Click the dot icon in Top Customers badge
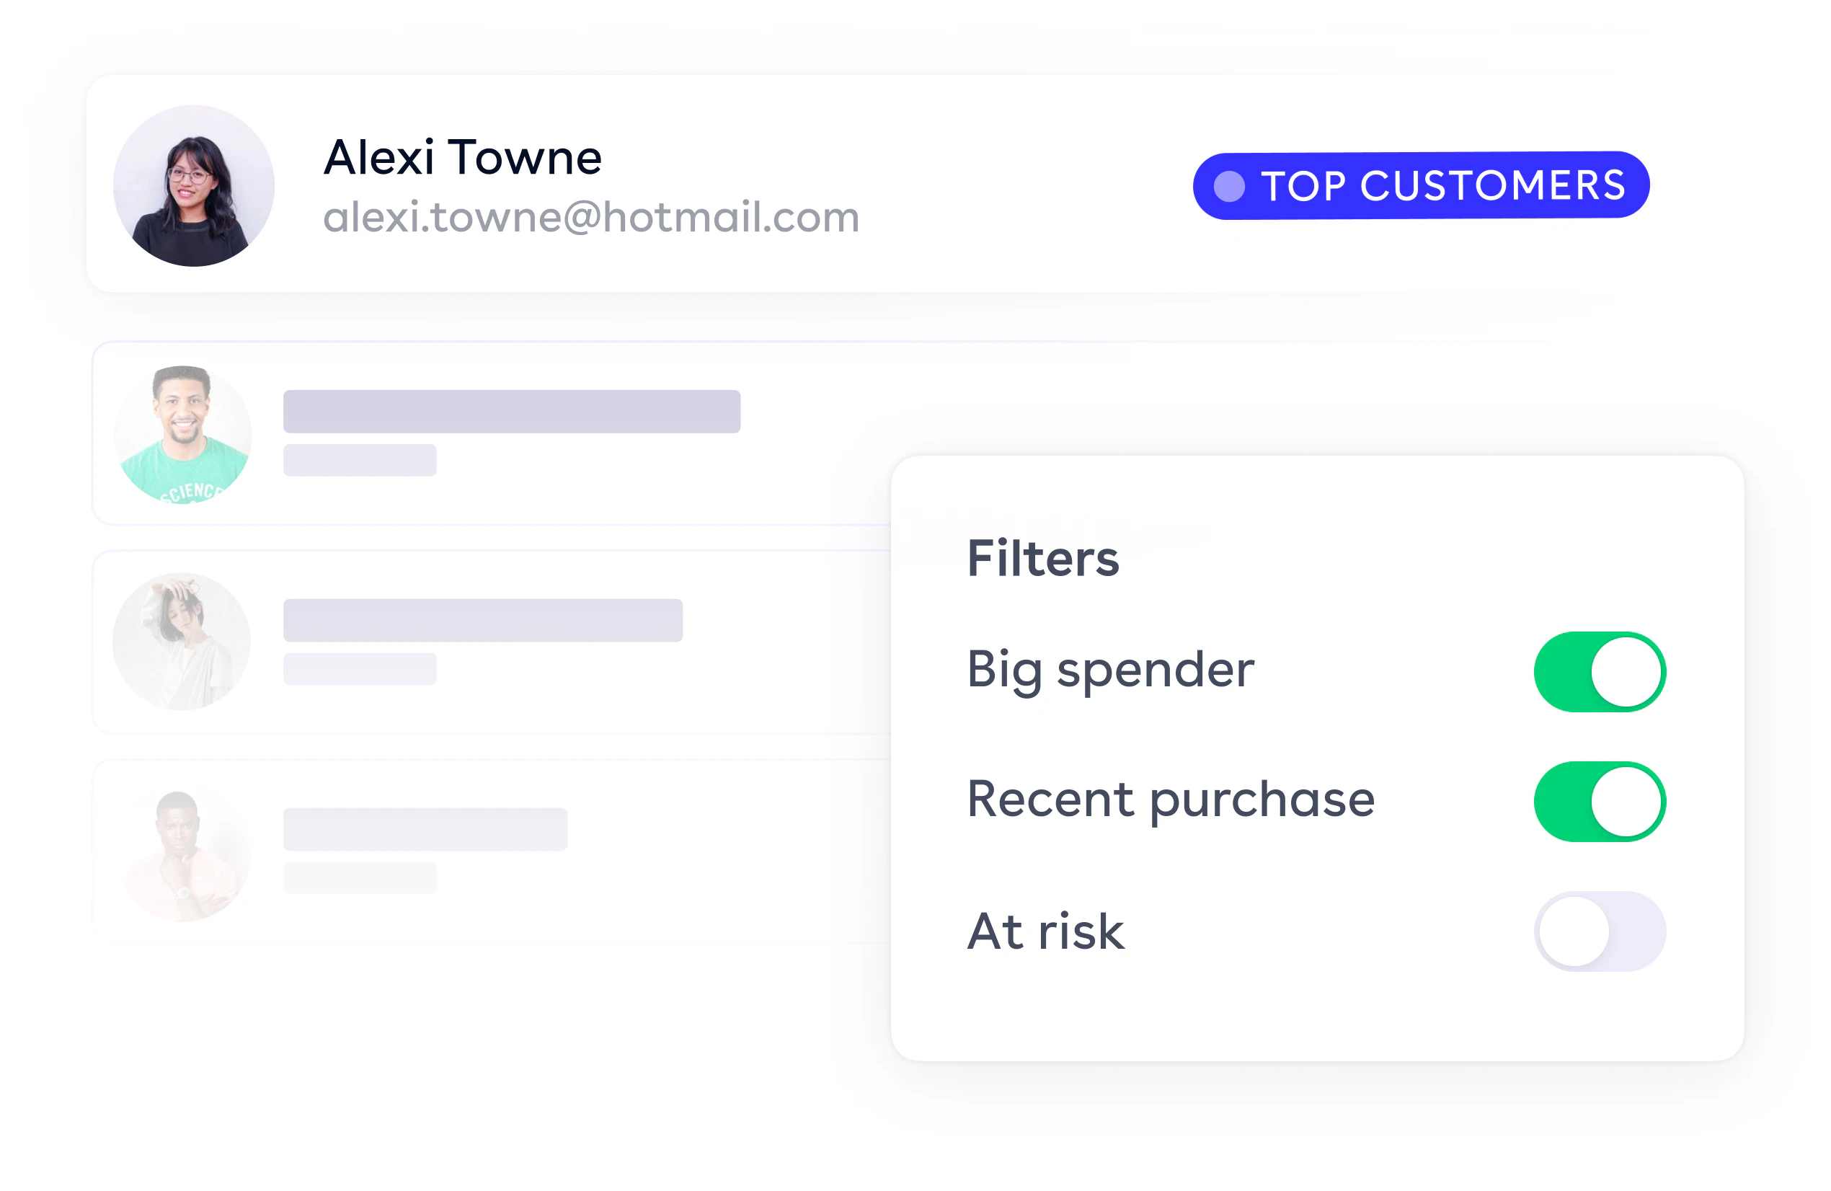 coord(1229,186)
